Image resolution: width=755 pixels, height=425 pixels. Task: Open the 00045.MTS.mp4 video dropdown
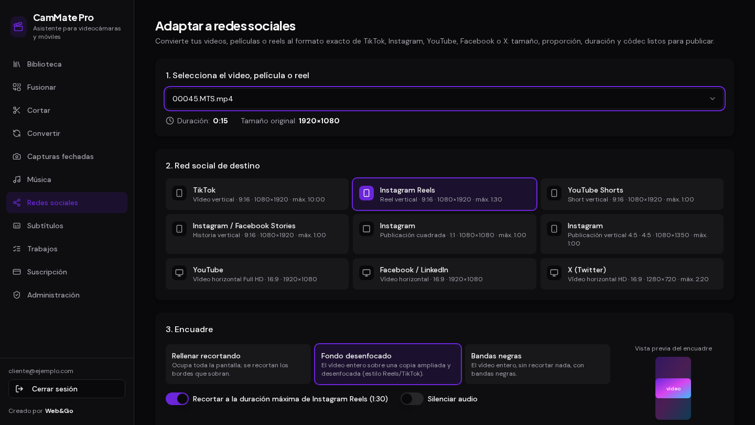click(445, 99)
